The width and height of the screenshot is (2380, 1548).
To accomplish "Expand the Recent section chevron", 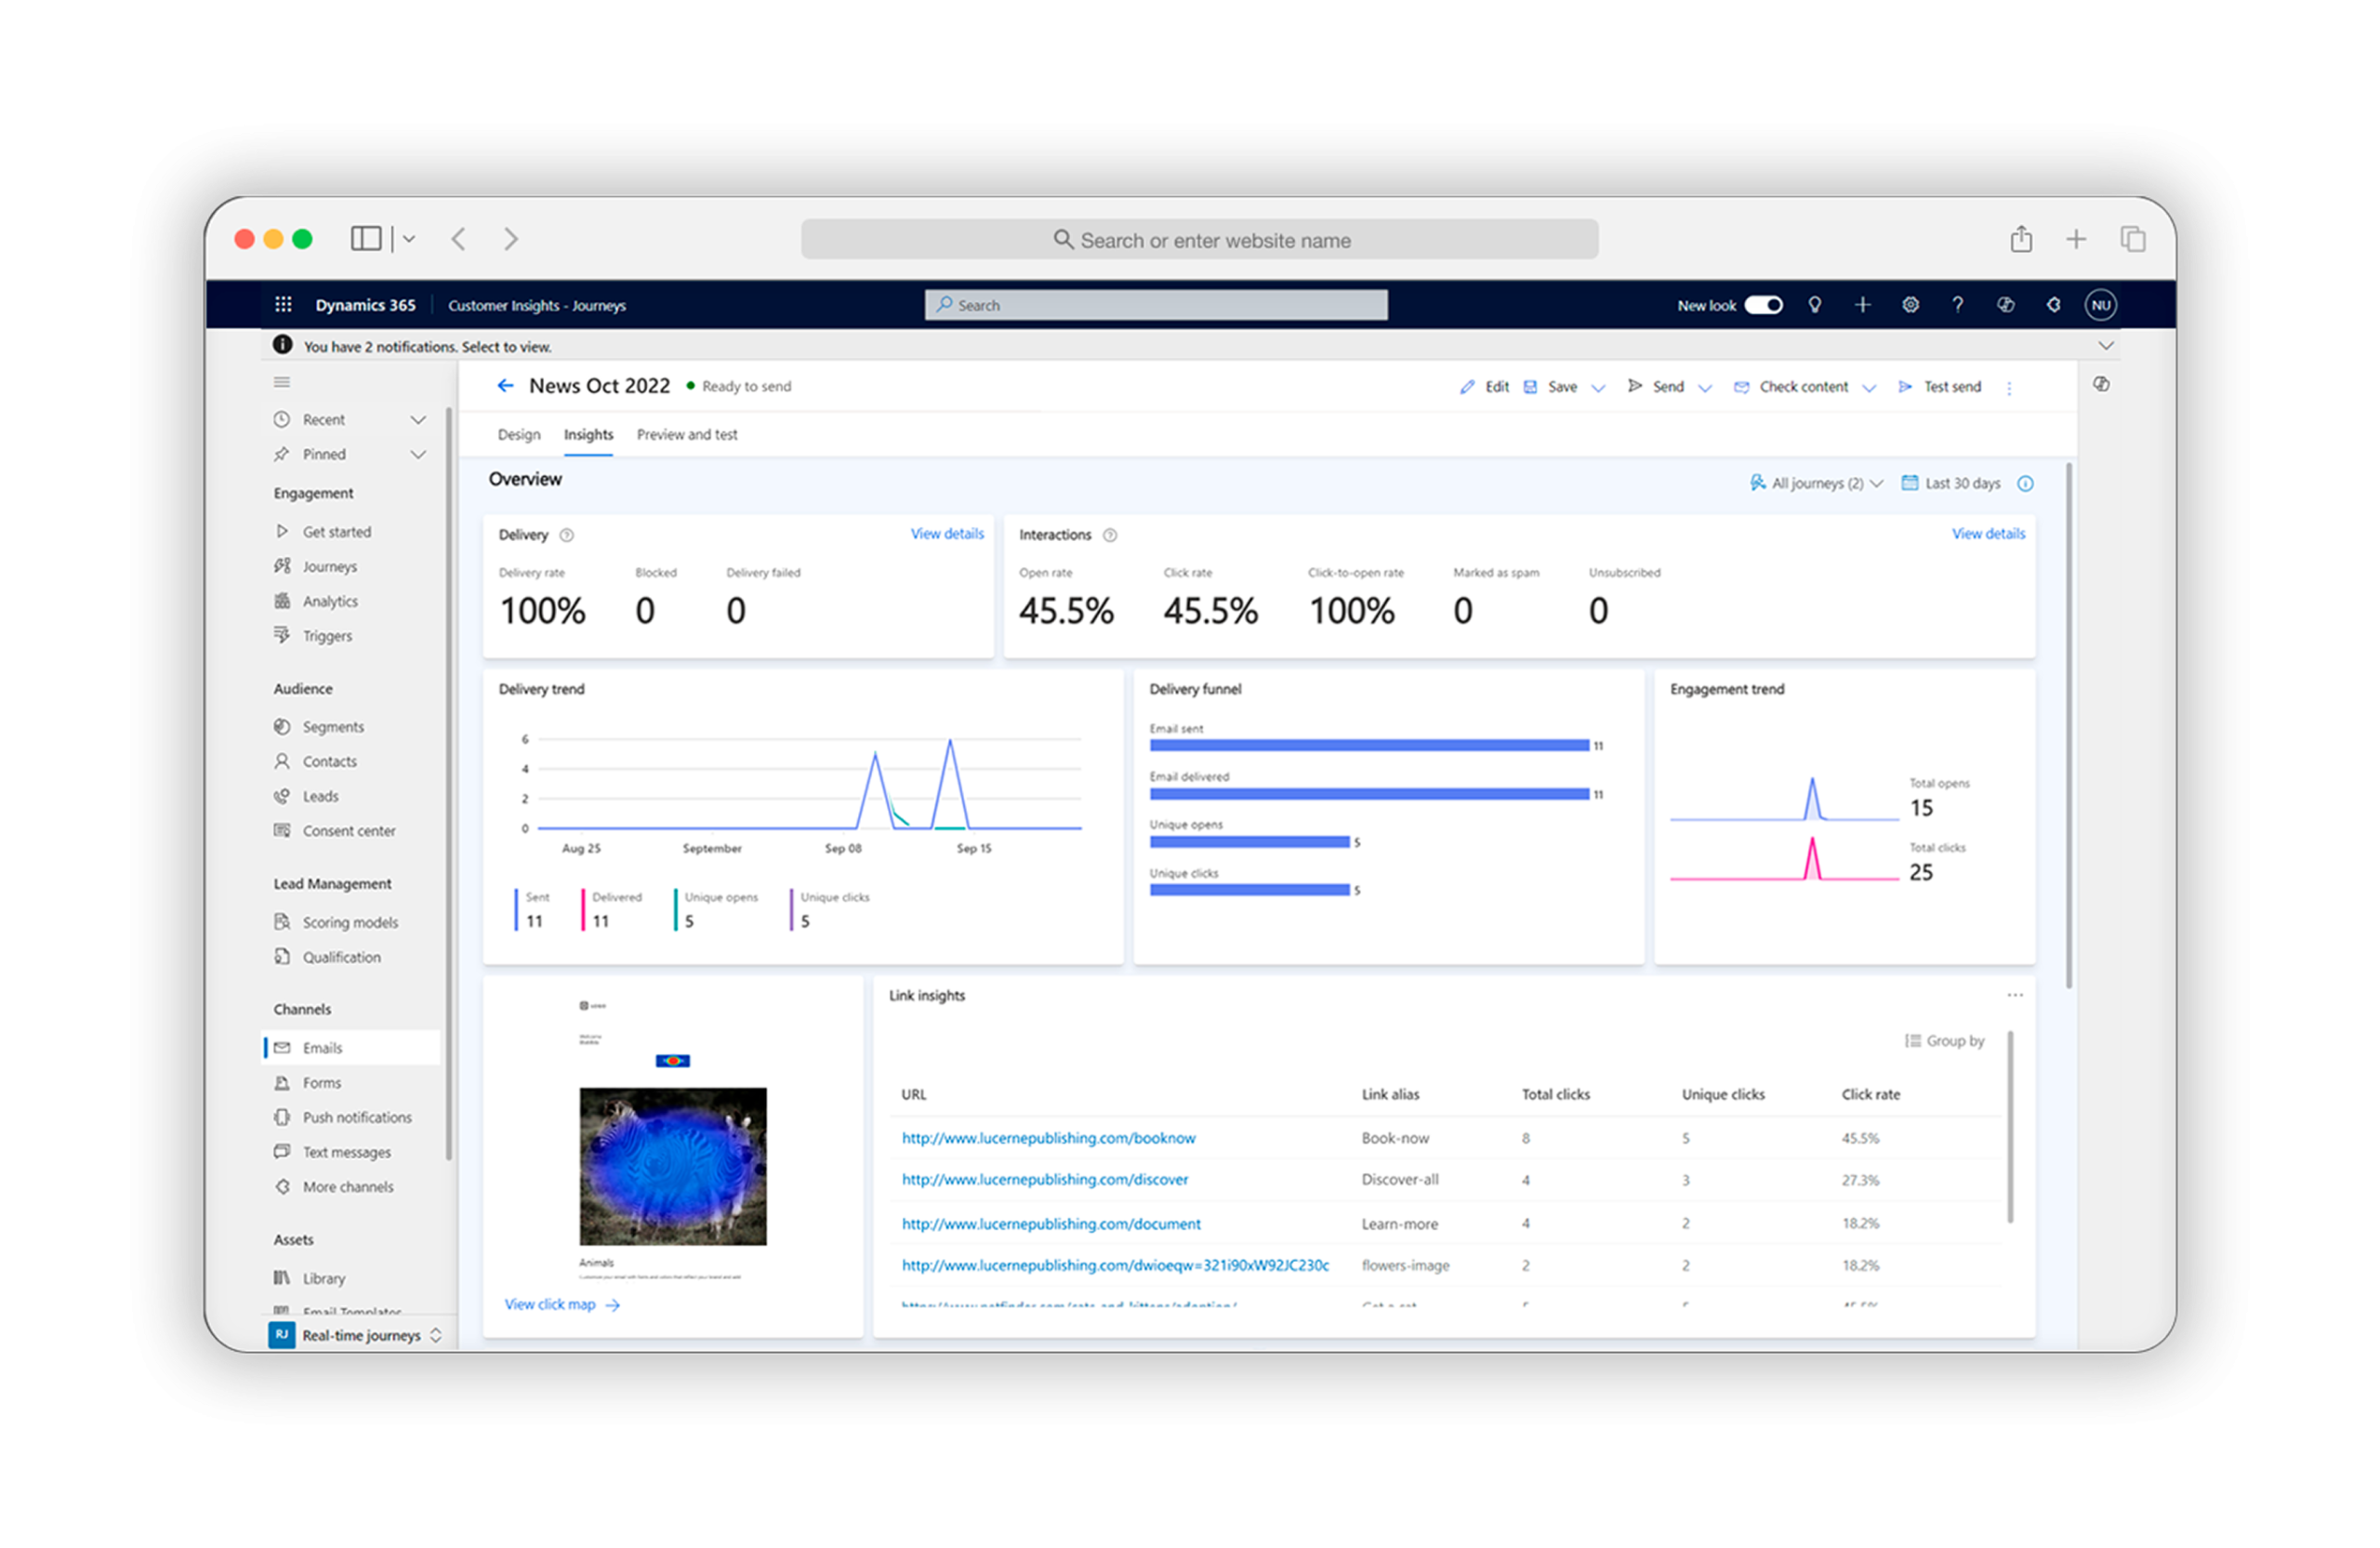I will click(418, 420).
